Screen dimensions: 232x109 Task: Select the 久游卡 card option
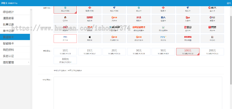[x=188, y=19]
